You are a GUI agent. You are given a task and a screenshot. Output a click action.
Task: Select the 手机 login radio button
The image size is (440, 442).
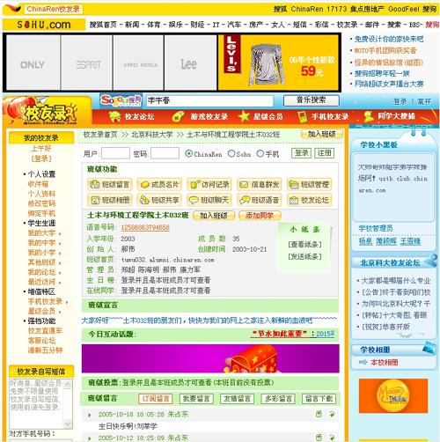pos(260,153)
